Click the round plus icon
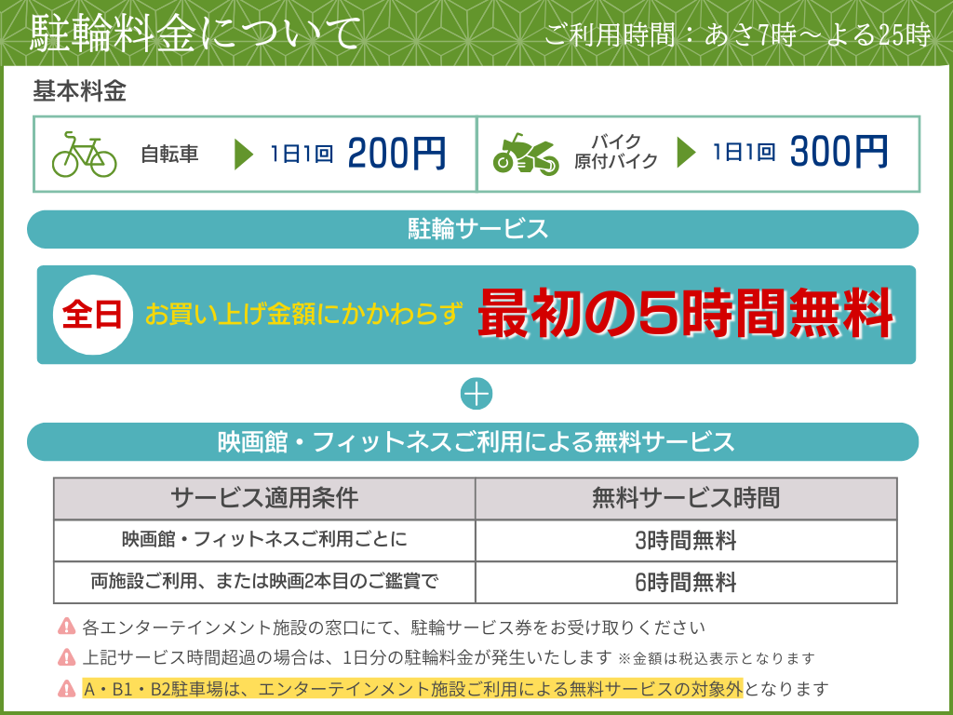953x715 pixels. coord(476,394)
